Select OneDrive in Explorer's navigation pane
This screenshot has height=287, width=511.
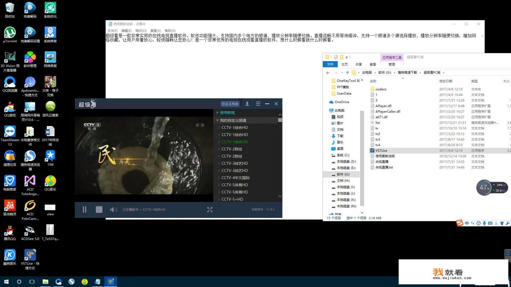[x=342, y=102]
